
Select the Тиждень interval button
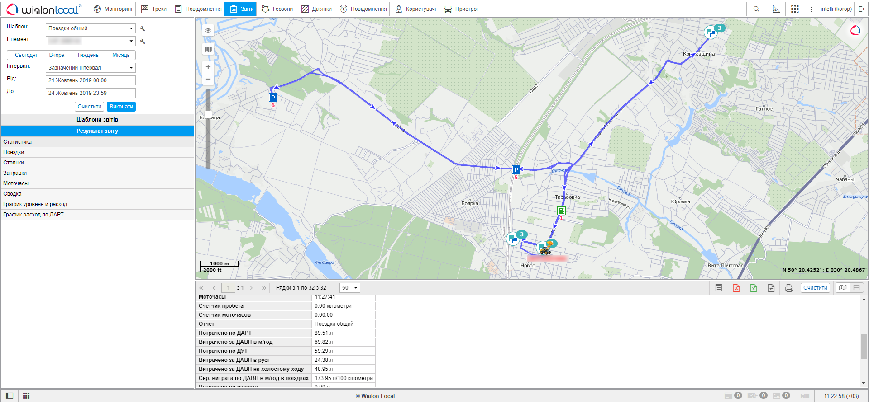87,55
